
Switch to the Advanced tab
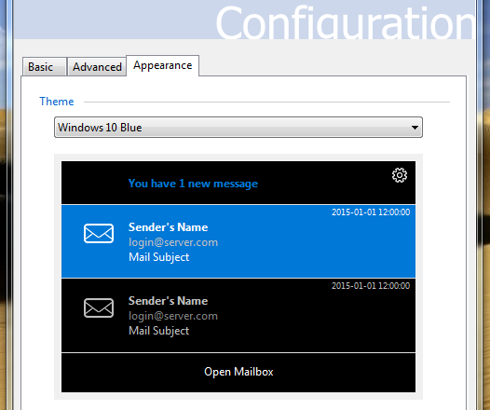97,66
